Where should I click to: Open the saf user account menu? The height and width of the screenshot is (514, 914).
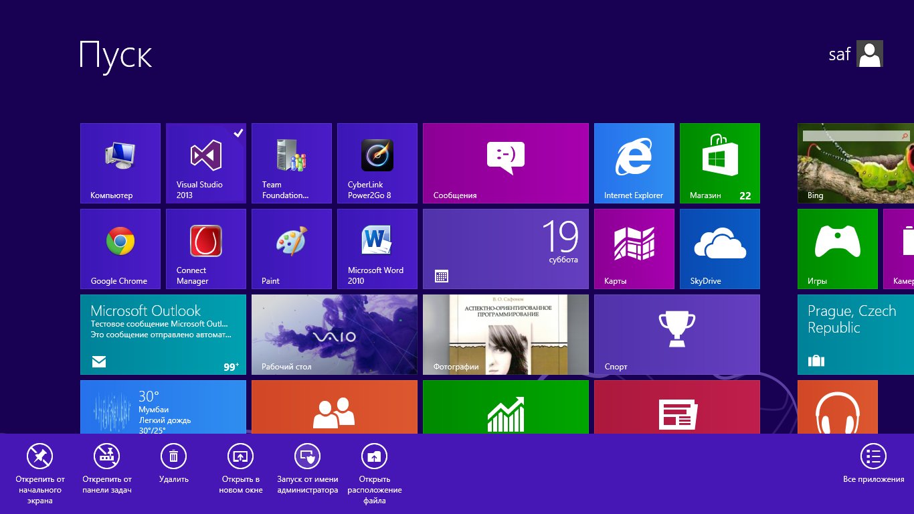click(856, 54)
